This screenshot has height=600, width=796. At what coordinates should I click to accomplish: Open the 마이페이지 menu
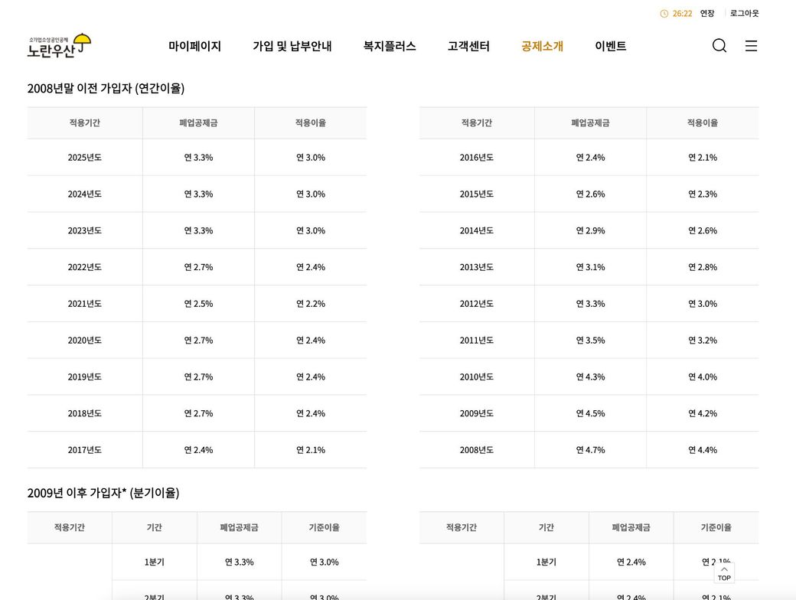(x=194, y=46)
